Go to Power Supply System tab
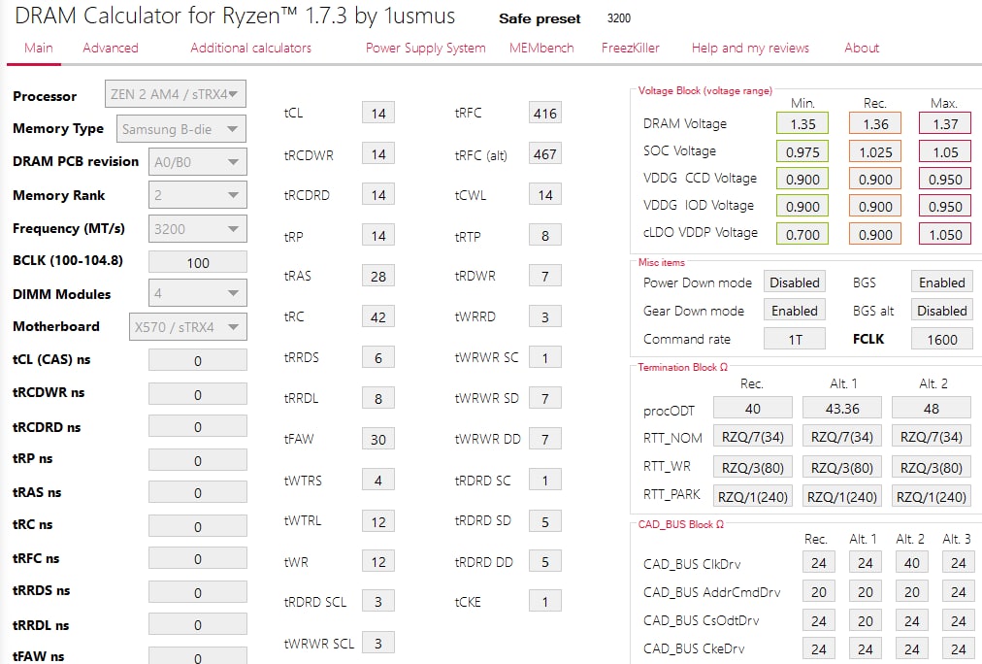The image size is (982, 664). [425, 49]
